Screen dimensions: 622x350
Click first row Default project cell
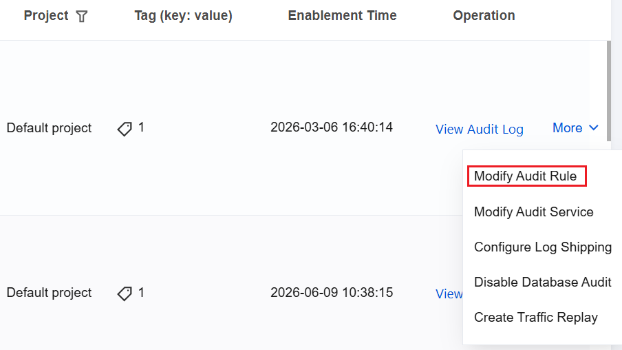click(49, 128)
